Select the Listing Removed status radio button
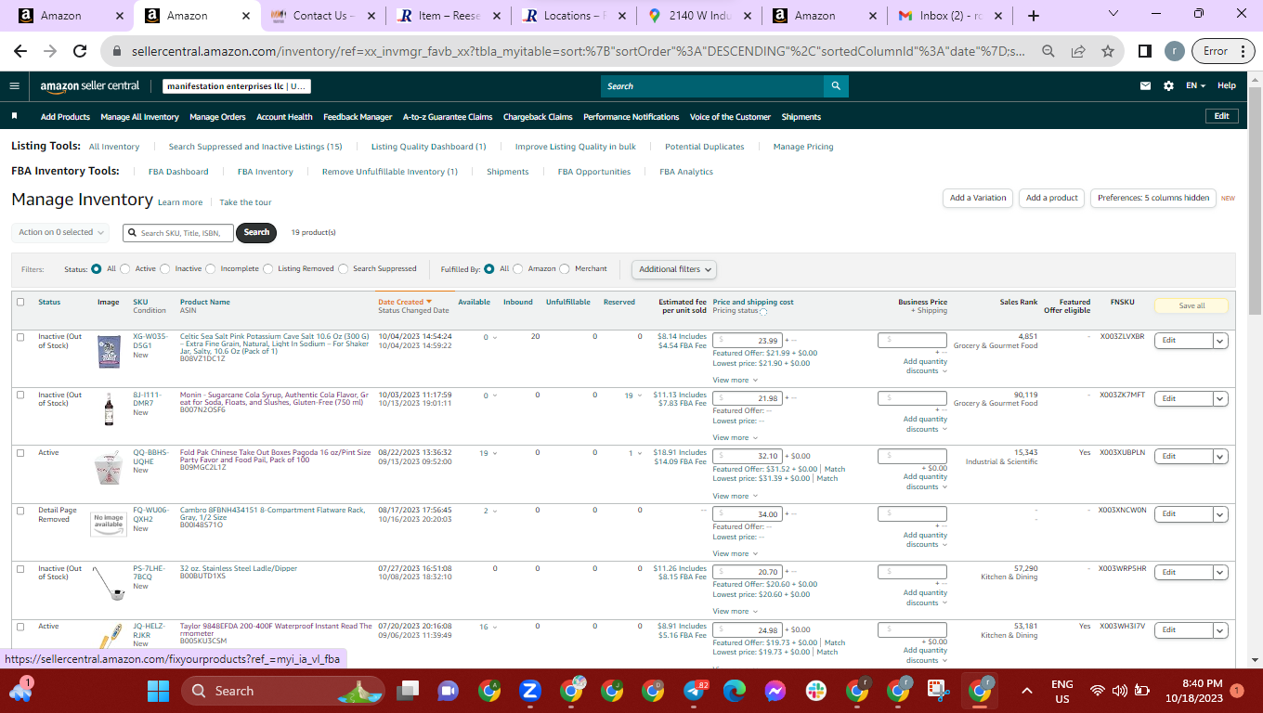 pyautogui.click(x=267, y=269)
